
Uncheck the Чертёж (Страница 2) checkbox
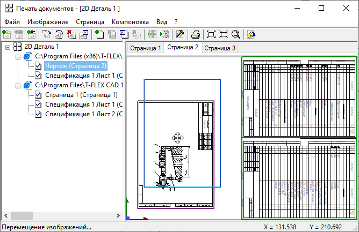coord(38,66)
